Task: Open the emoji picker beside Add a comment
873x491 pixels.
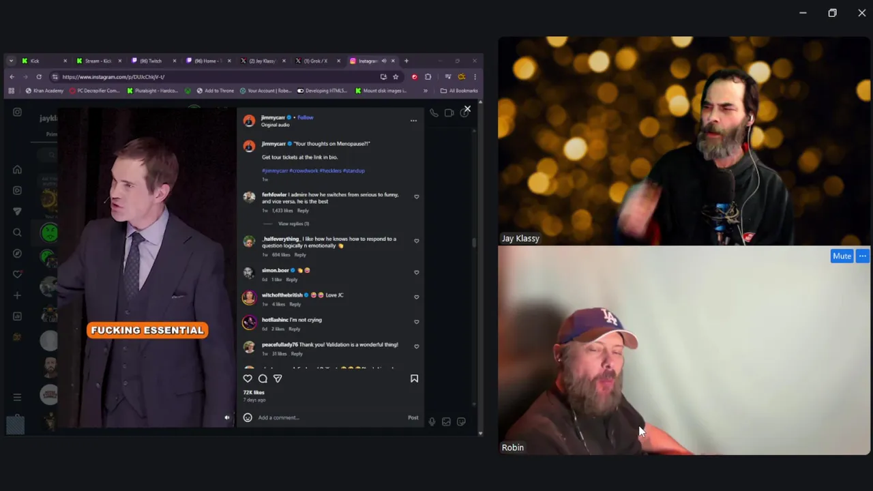Action: (x=248, y=417)
